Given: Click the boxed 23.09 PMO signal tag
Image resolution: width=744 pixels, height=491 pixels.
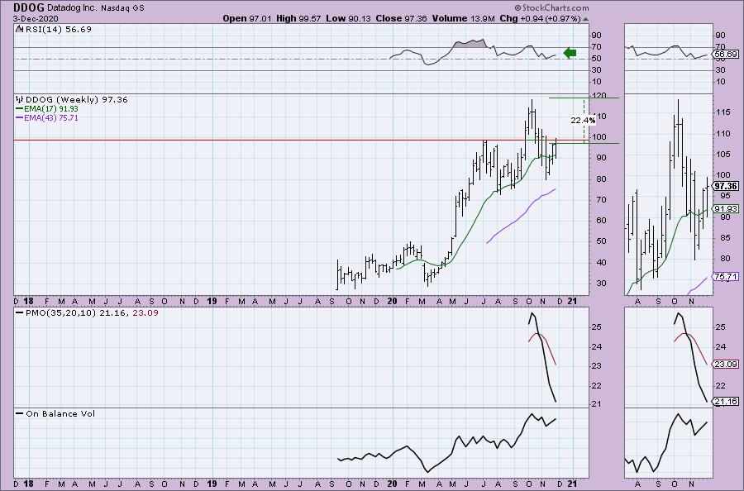Looking at the screenshot, I should point(727,365).
